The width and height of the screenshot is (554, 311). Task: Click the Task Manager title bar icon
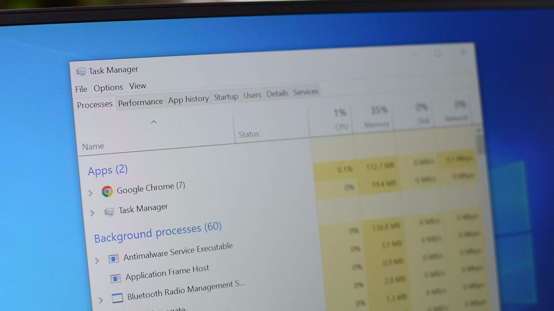81,71
